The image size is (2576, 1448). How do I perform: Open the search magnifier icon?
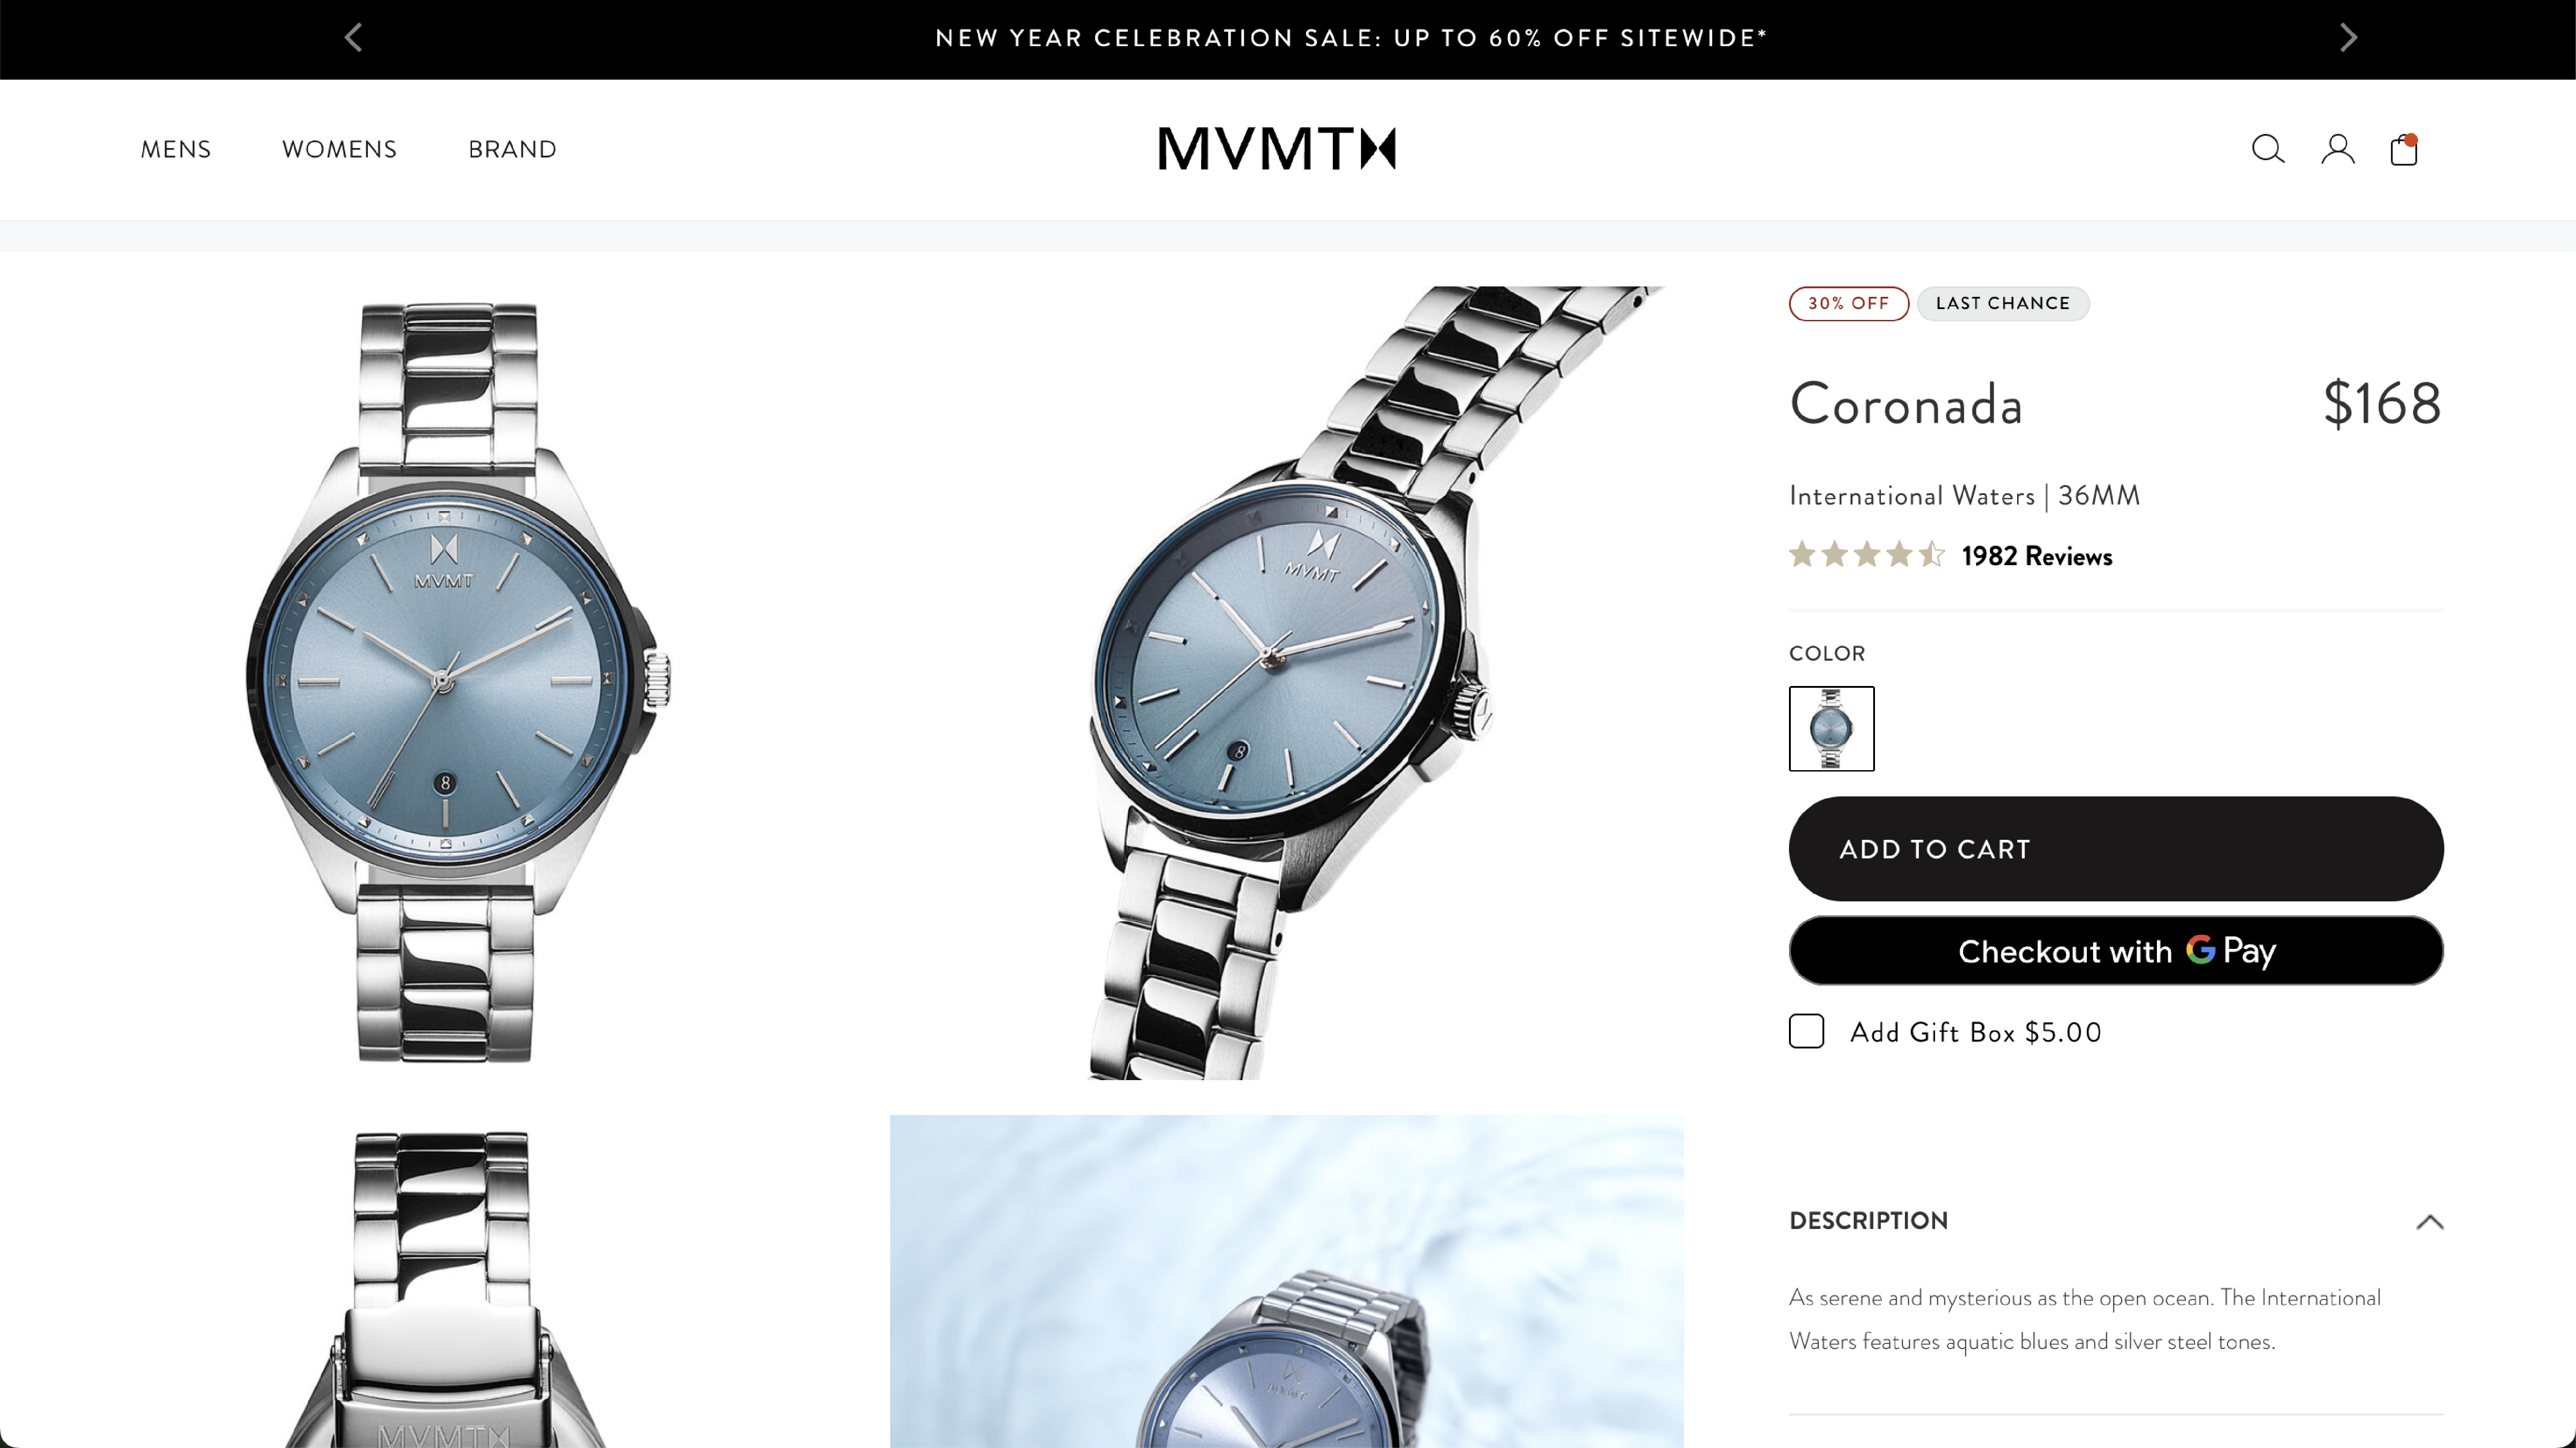(2267, 149)
